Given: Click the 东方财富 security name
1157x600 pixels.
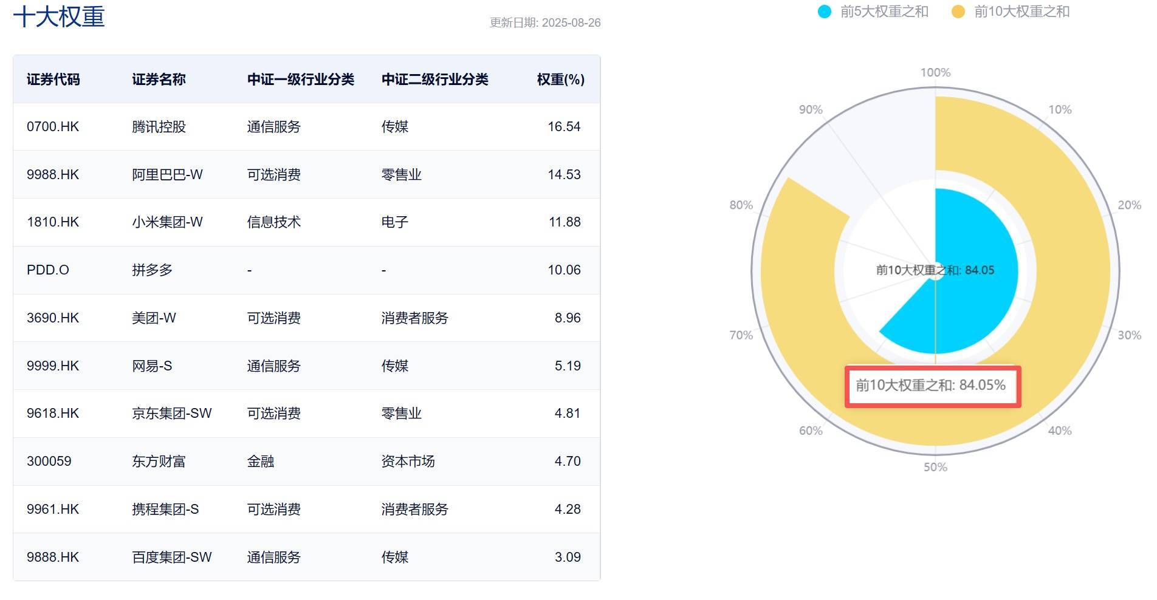Looking at the screenshot, I should pyautogui.click(x=159, y=462).
